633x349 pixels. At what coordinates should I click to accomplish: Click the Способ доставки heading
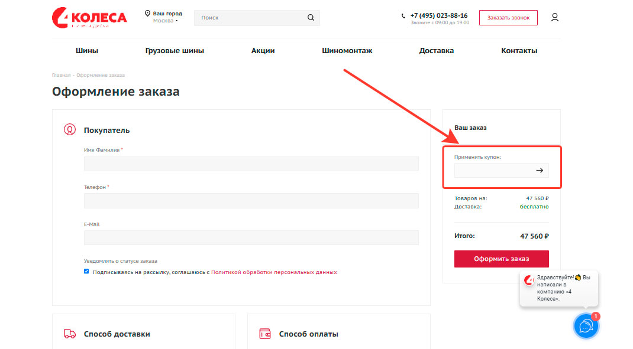point(117,334)
